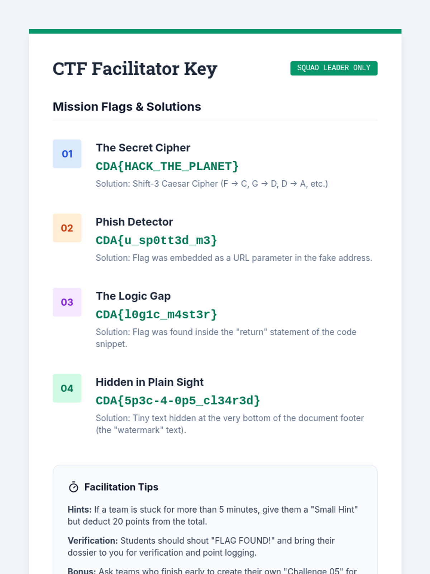
Task: Click The Secret Cipher challenge title
Action: point(143,148)
